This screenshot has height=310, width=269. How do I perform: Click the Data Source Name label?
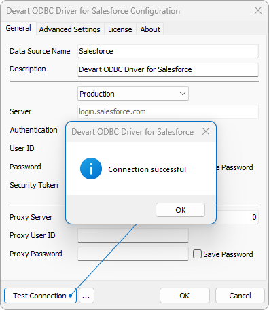[x=40, y=51]
